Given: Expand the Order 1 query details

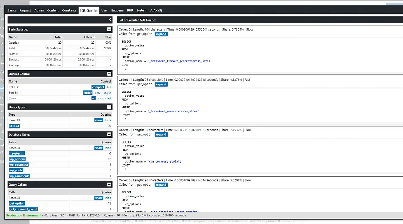Looking at the screenshot, I should (x=161, y=84).
